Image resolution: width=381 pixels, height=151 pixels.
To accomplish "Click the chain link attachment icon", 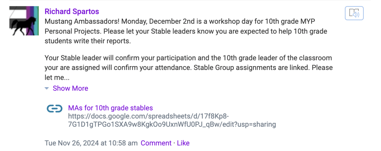I will pyautogui.click(x=55, y=109).
